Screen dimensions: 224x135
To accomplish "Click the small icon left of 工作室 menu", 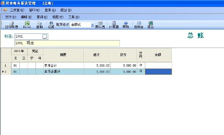I will click(5, 10).
